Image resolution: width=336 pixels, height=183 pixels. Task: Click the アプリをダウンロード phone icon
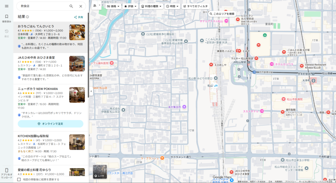[x=7, y=171]
